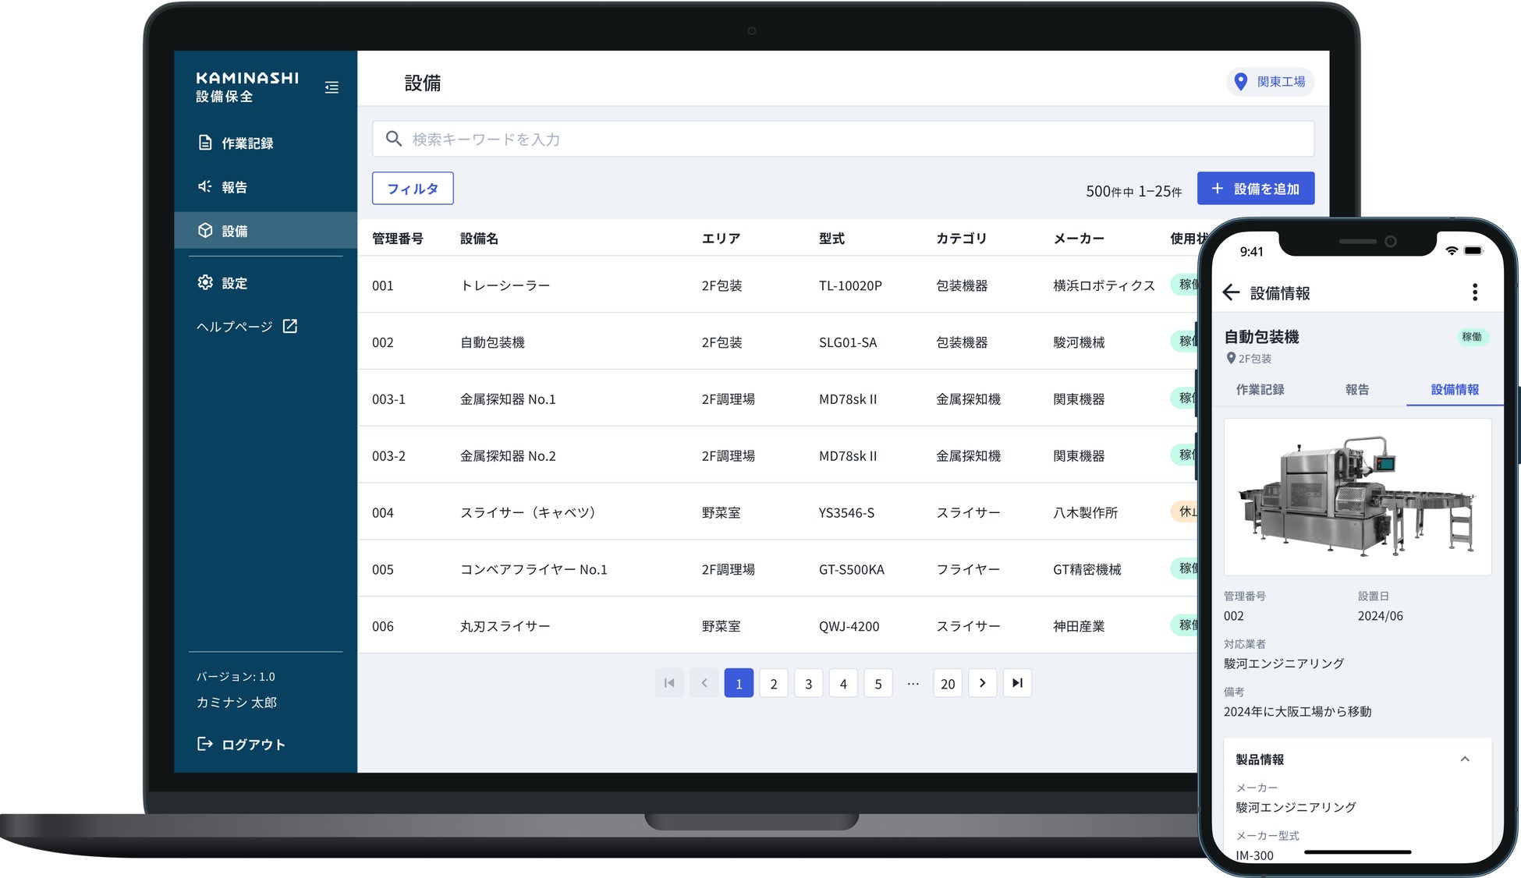The height and width of the screenshot is (878, 1521).
Task: Jump to last page icon
Action: tap(1017, 683)
